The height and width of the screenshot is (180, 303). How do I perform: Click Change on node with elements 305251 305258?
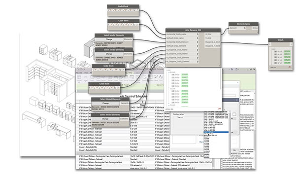click(105, 119)
